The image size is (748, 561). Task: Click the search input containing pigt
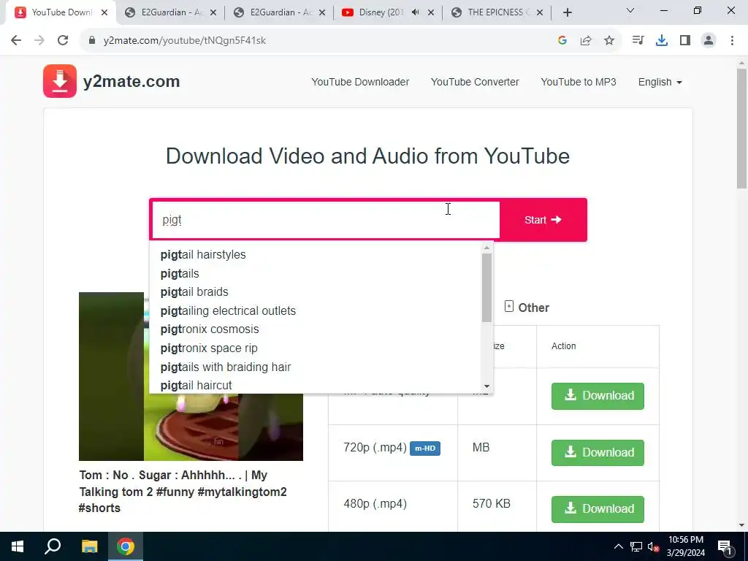click(x=325, y=220)
